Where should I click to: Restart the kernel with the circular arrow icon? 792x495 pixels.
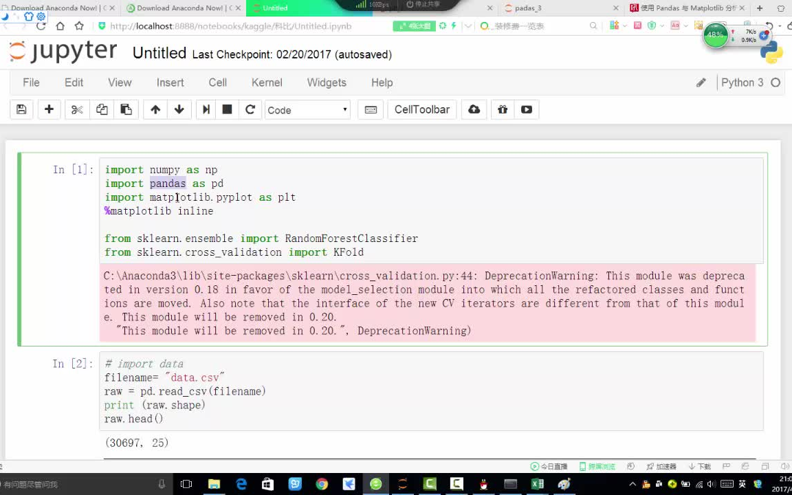(250, 109)
